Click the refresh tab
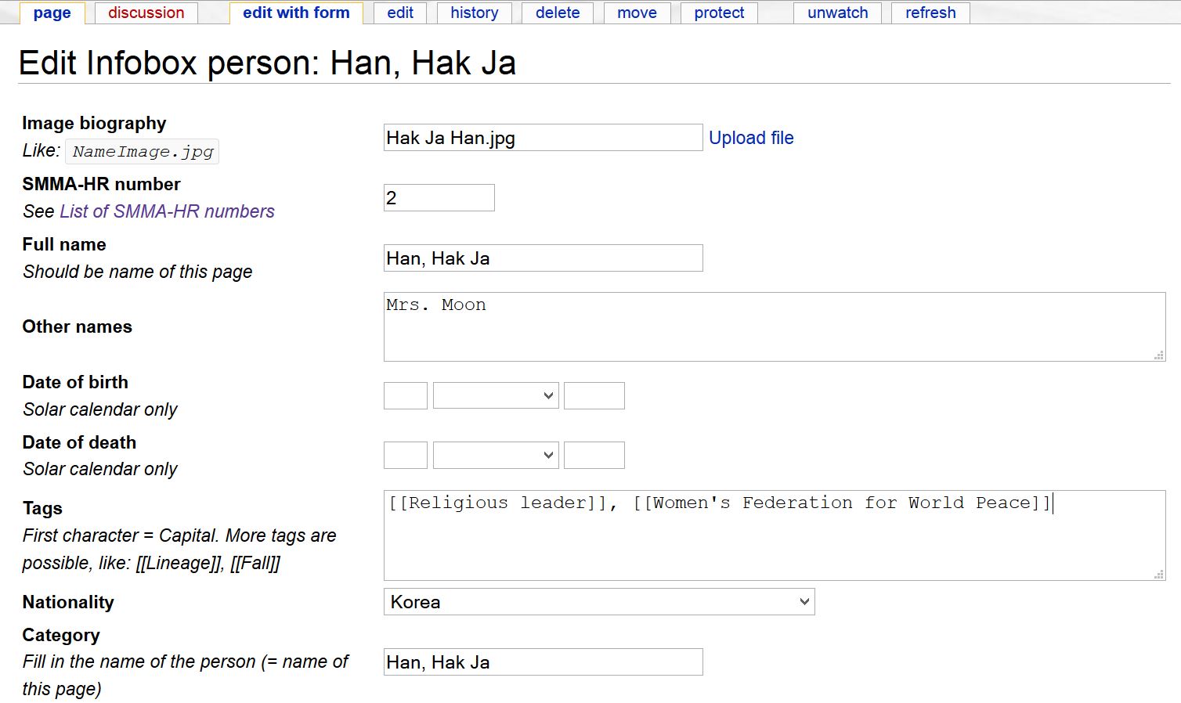The height and width of the screenshot is (703, 1181). pos(930,13)
